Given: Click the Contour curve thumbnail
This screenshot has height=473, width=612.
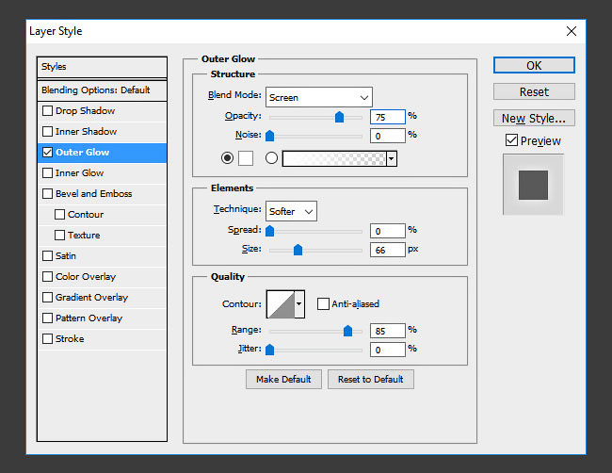Looking at the screenshot, I should (281, 304).
